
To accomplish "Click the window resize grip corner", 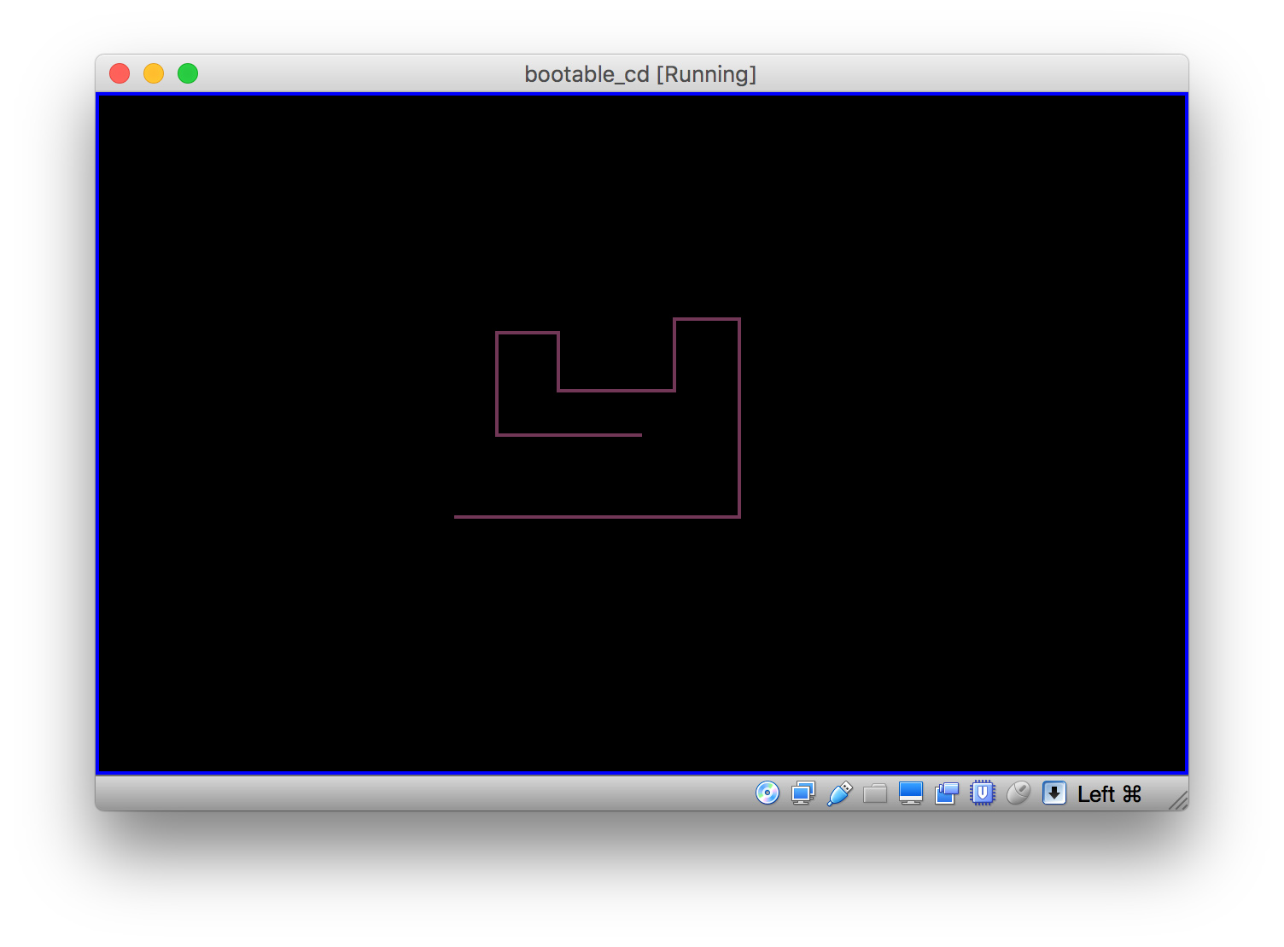I will [x=1179, y=800].
